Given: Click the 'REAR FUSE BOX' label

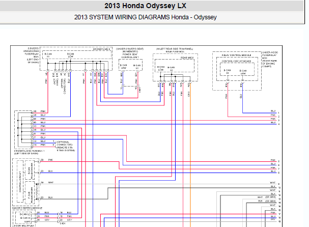Looking at the screenshot, I should (175, 51).
